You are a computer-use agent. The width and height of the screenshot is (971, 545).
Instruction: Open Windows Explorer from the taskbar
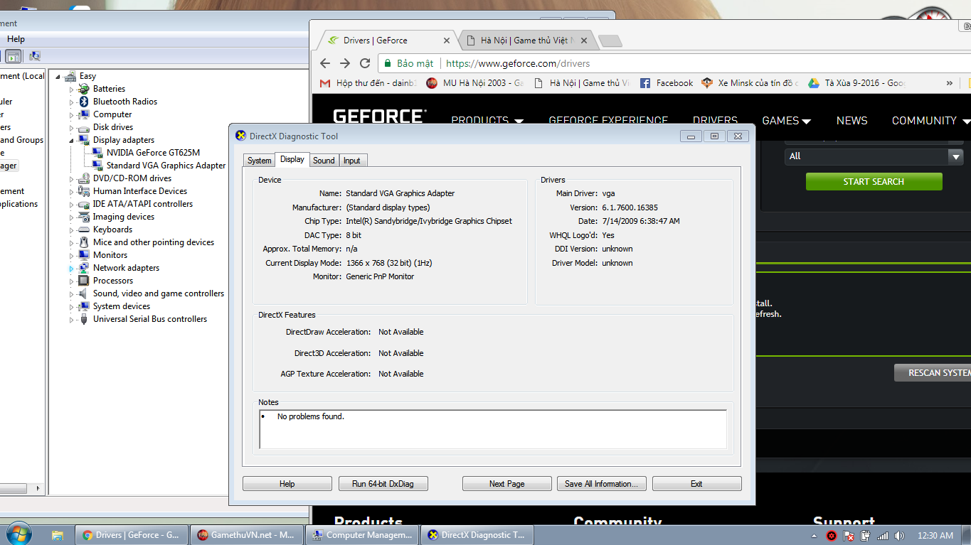[x=58, y=535]
